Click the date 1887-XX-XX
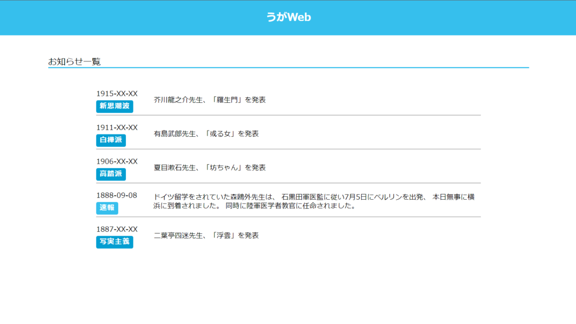 coord(117,229)
